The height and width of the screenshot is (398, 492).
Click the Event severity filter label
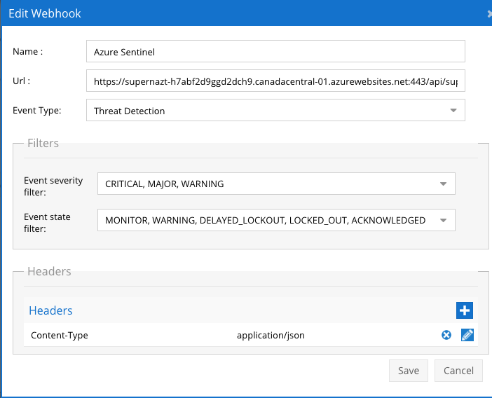click(53, 185)
